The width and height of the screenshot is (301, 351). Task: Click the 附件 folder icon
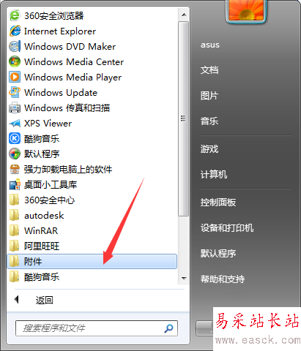coord(14,262)
